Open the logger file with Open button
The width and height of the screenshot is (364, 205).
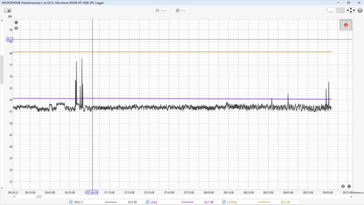161,10
